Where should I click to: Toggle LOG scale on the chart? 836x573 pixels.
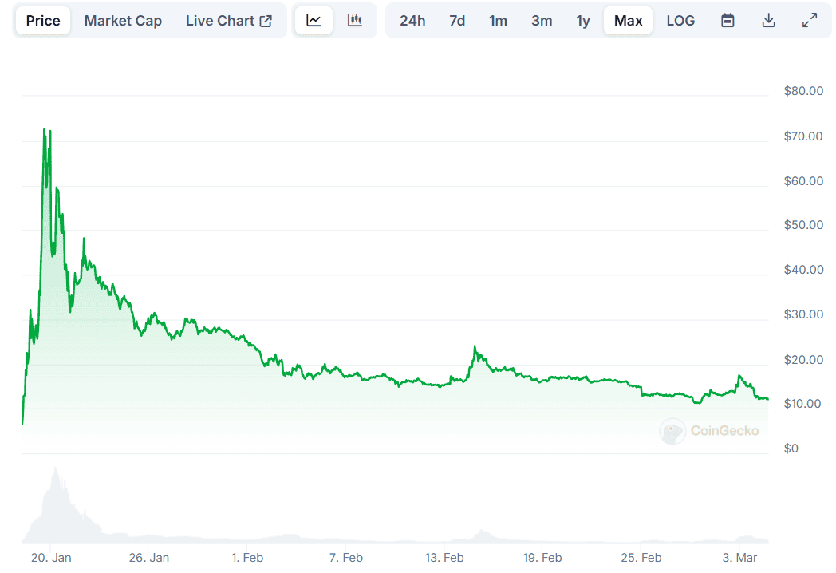pyautogui.click(x=680, y=21)
